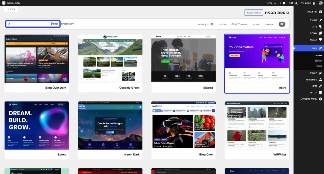Open the Editor submenu link
Viewport: 324px width, 174px height.
point(318,61)
